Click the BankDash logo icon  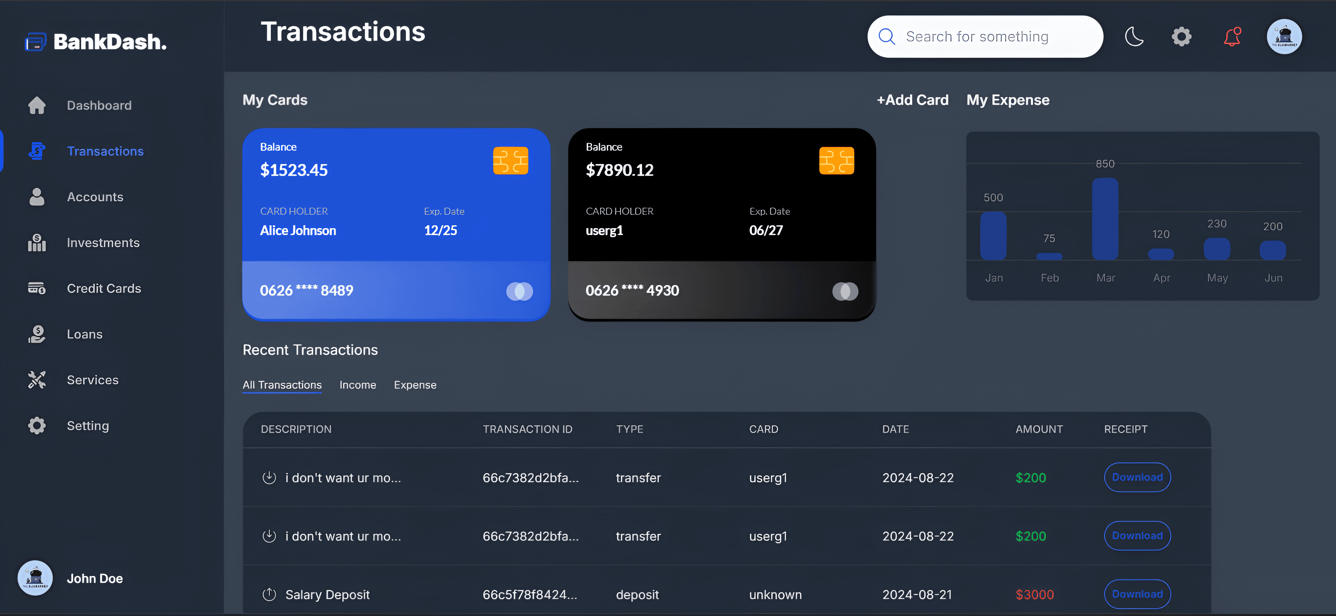pos(35,42)
